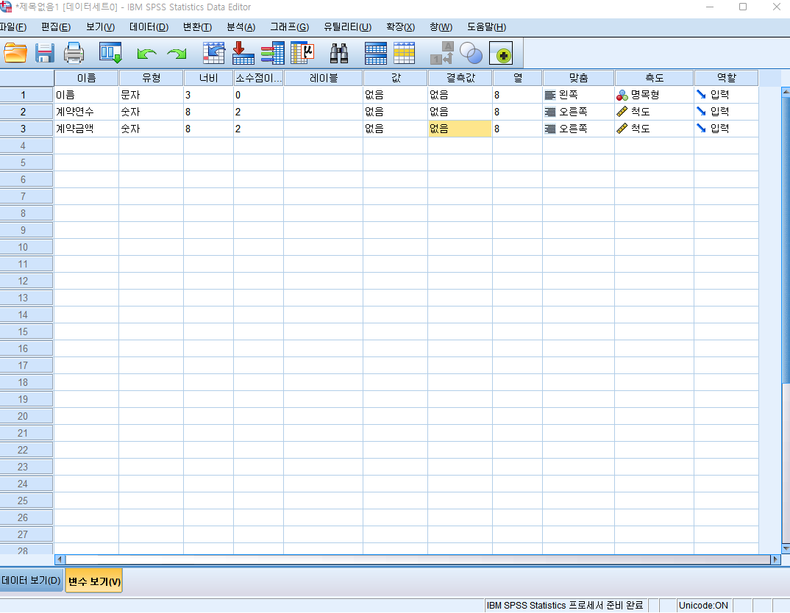Viewport: 790px width, 613px height.
Task: Click type cell 문자 in row 1
Action: pos(151,95)
